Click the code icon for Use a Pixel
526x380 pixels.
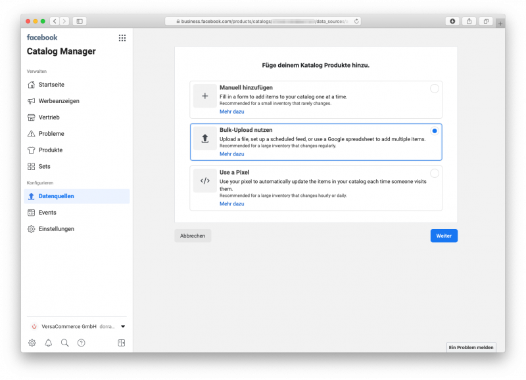pyautogui.click(x=205, y=180)
